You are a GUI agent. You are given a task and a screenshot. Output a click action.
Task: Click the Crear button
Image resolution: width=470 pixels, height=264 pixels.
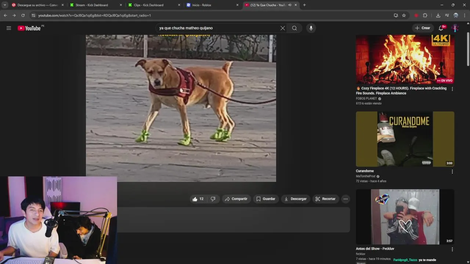pos(422,28)
